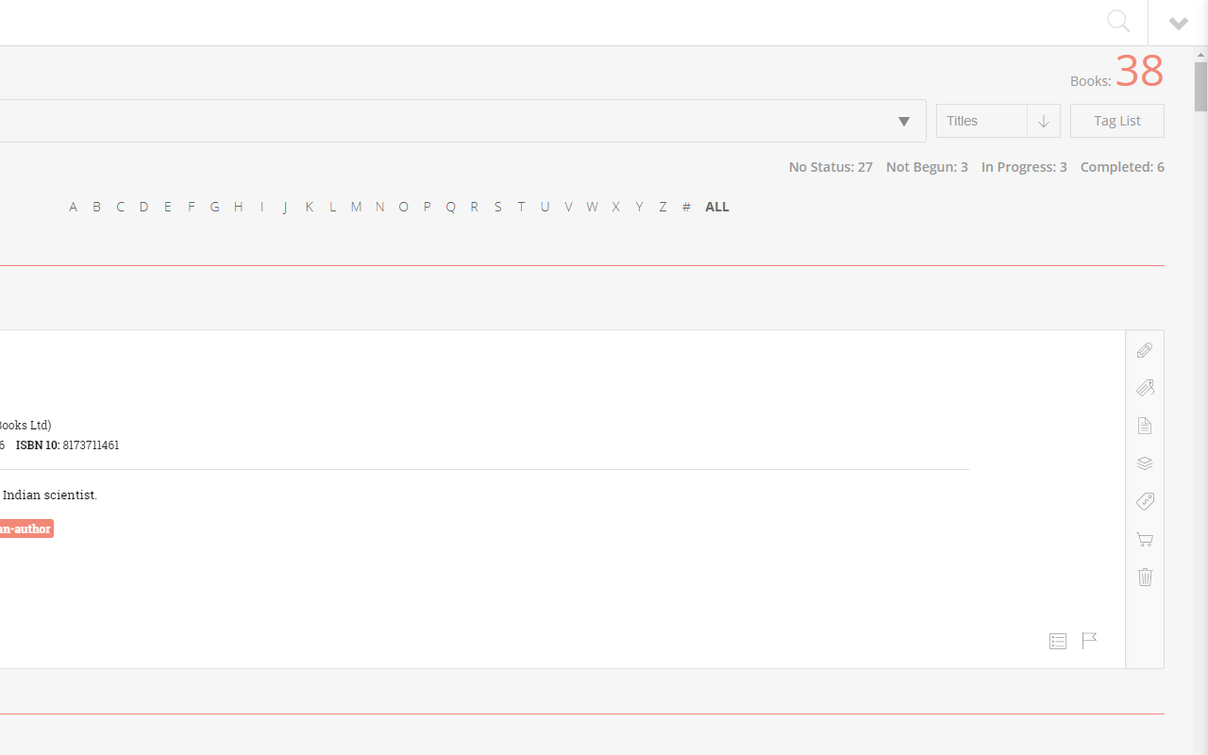Filter books by letter O
This screenshot has width=1208, height=755.
(403, 207)
